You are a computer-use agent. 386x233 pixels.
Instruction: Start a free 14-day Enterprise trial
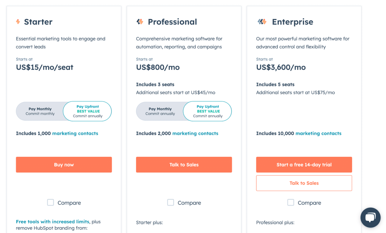click(304, 165)
